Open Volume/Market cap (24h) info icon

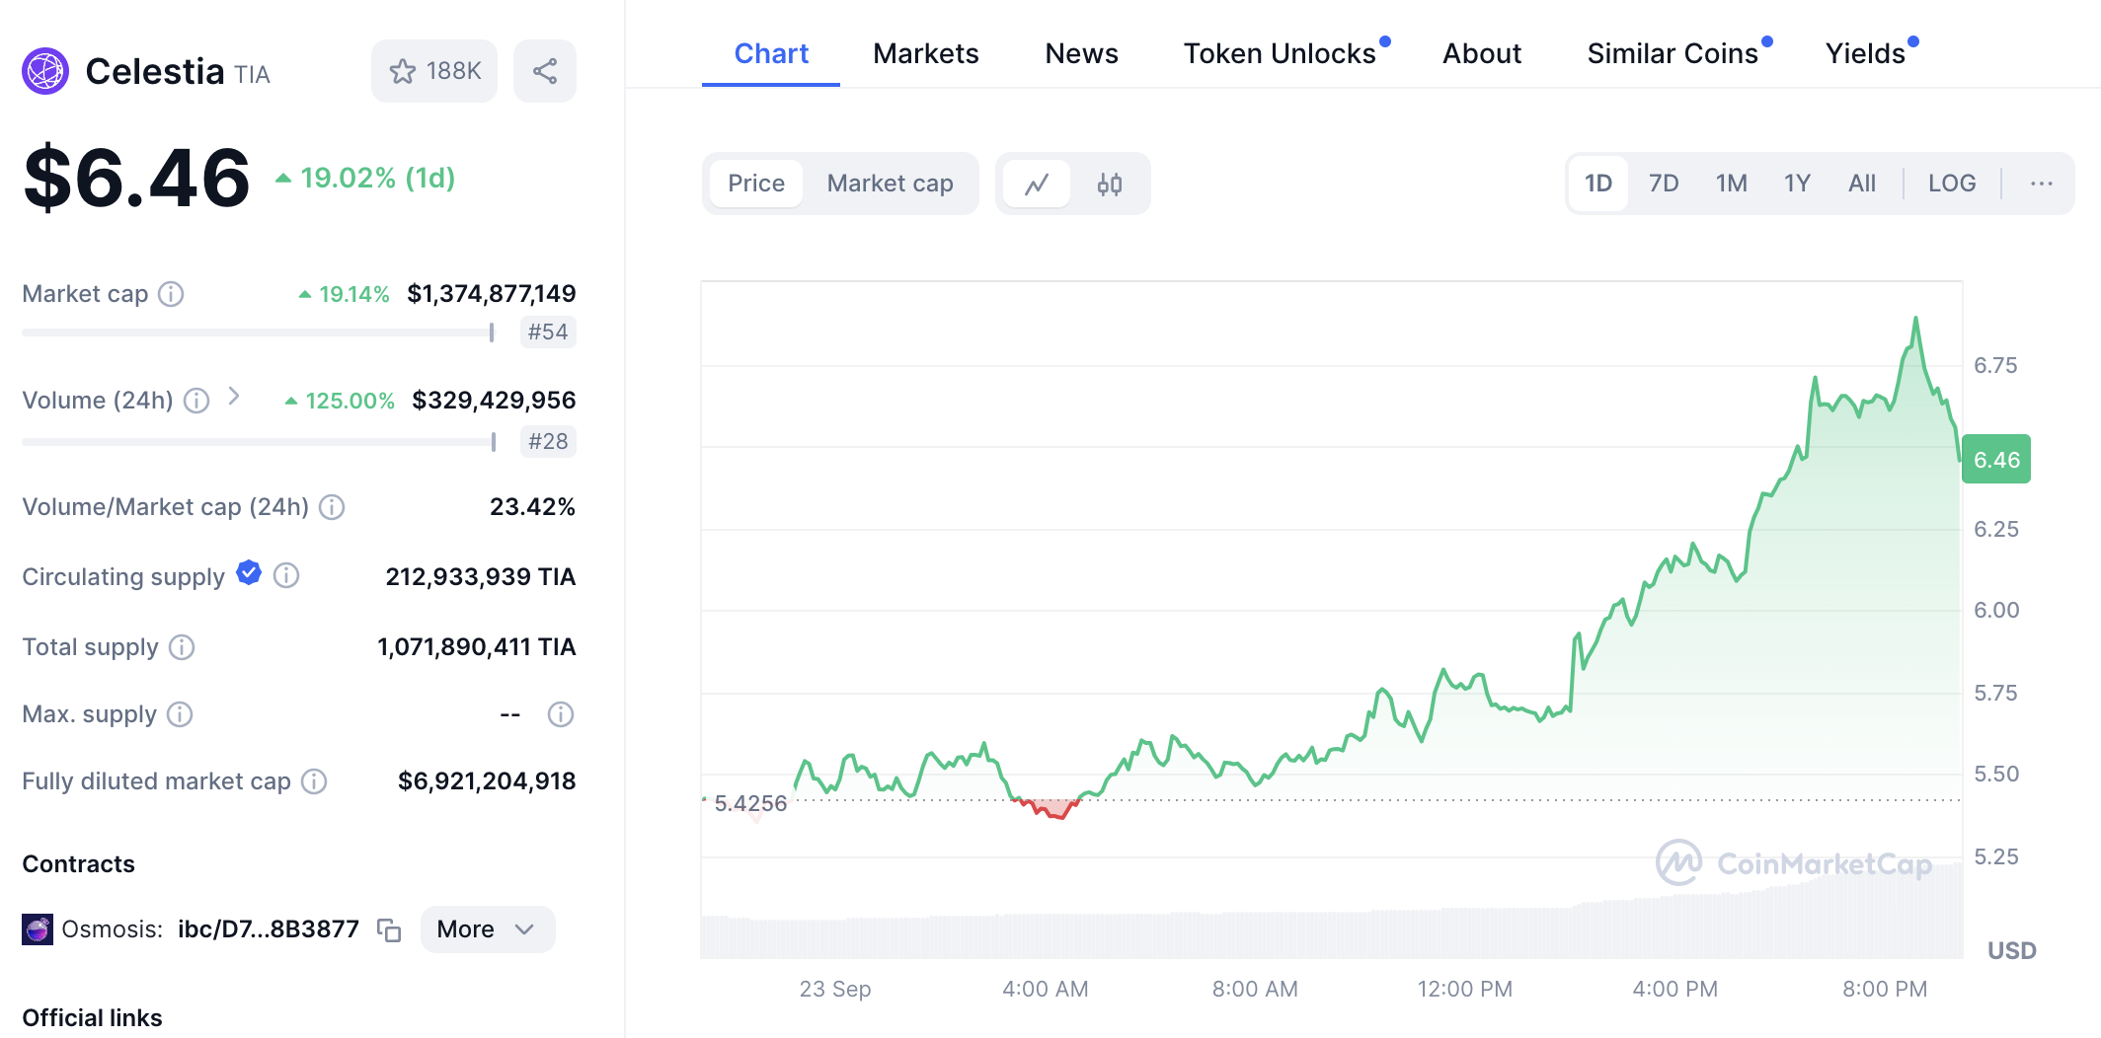[332, 507]
